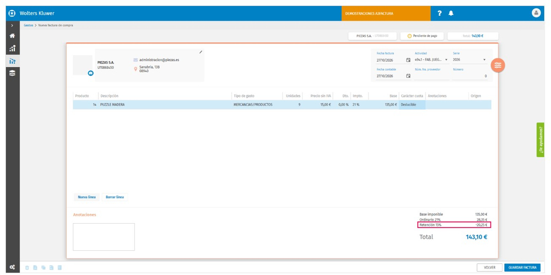The height and width of the screenshot is (275, 551).
Task: Click the Gastos breadcrumb link
Action: pos(29,25)
